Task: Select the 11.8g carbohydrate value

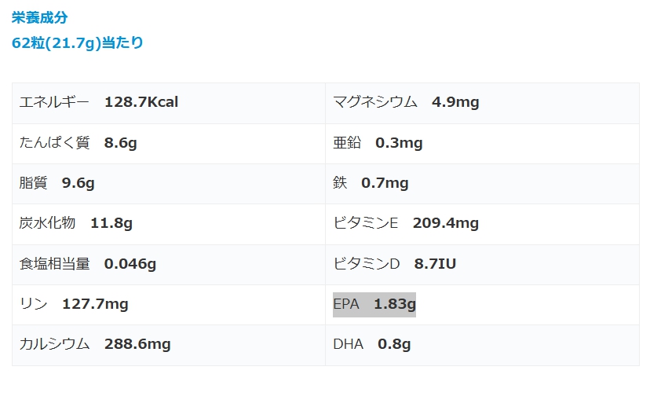Action: (x=111, y=223)
